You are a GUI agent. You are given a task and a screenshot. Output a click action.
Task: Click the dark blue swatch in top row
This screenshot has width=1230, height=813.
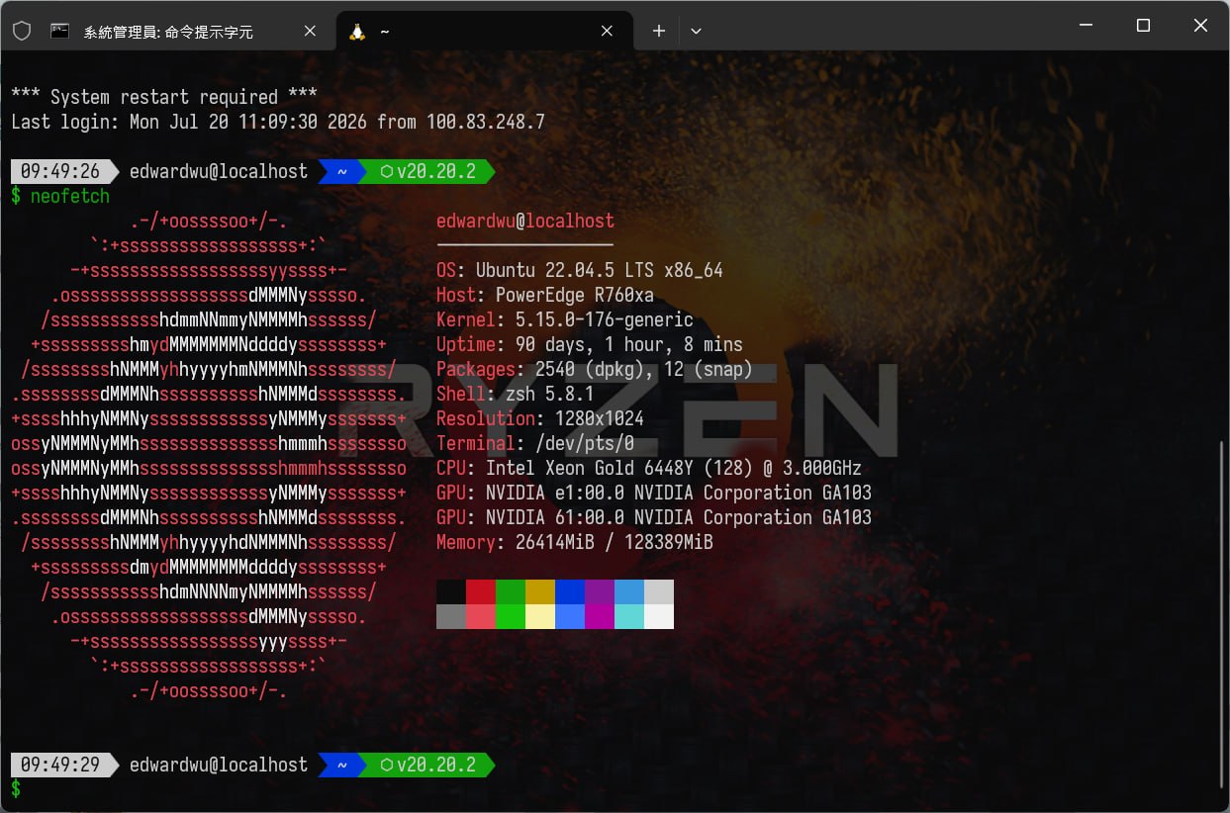pos(570,591)
